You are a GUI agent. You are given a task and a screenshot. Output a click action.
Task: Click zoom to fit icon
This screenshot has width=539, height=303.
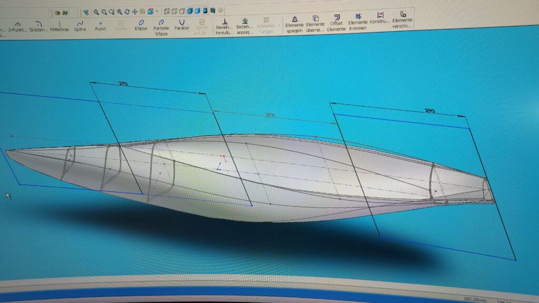[96, 12]
